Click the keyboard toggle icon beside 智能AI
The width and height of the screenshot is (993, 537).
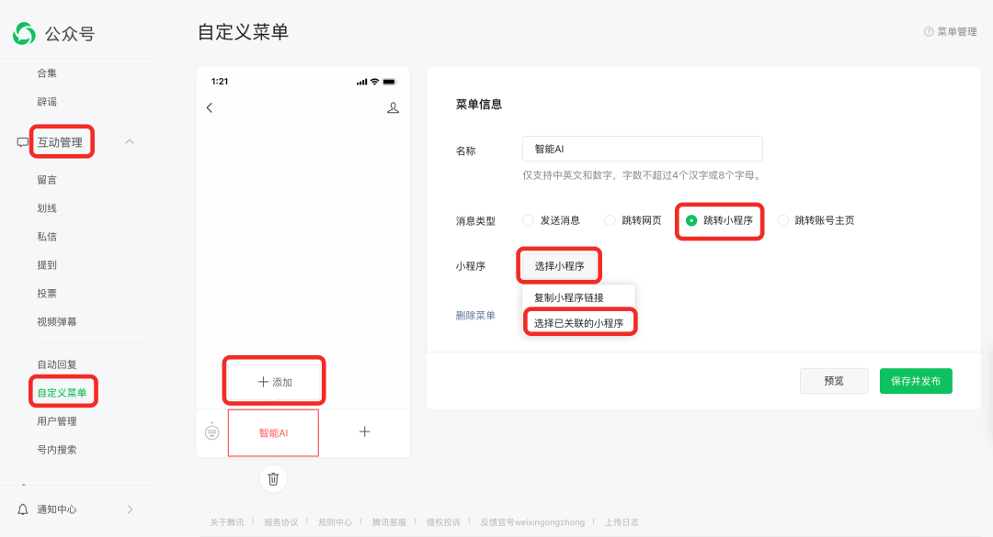[212, 432]
